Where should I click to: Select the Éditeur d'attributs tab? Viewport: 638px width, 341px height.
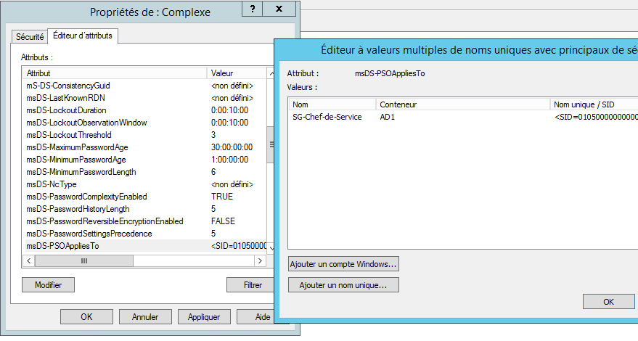coord(83,36)
